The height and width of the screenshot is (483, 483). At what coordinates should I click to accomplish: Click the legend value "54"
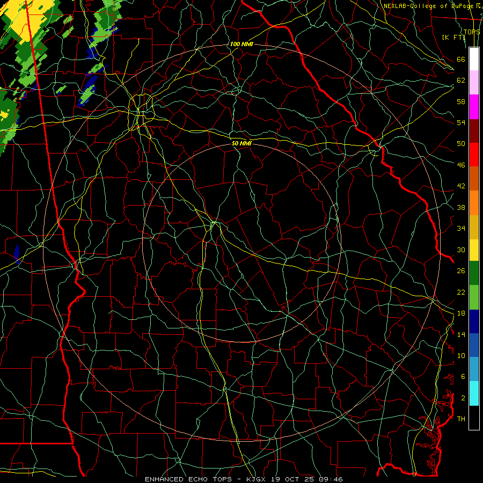(461, 122)
